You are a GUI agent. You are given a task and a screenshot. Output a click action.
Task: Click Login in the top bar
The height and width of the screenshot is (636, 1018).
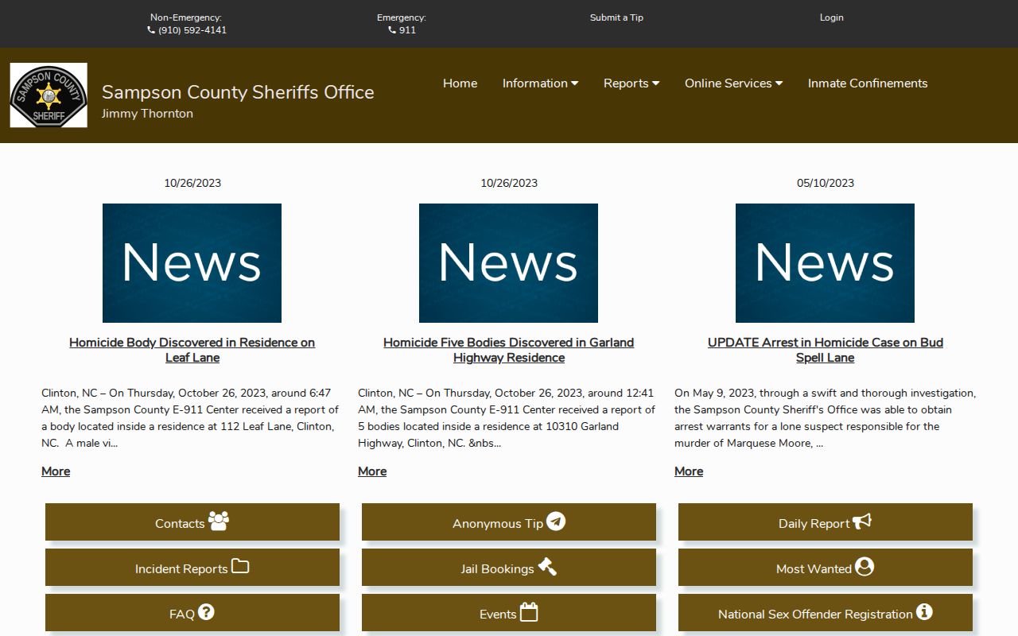[x=832, y=17]
